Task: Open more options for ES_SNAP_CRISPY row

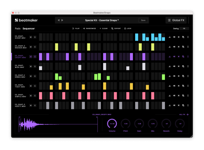Action: click(x=188, y=56)
